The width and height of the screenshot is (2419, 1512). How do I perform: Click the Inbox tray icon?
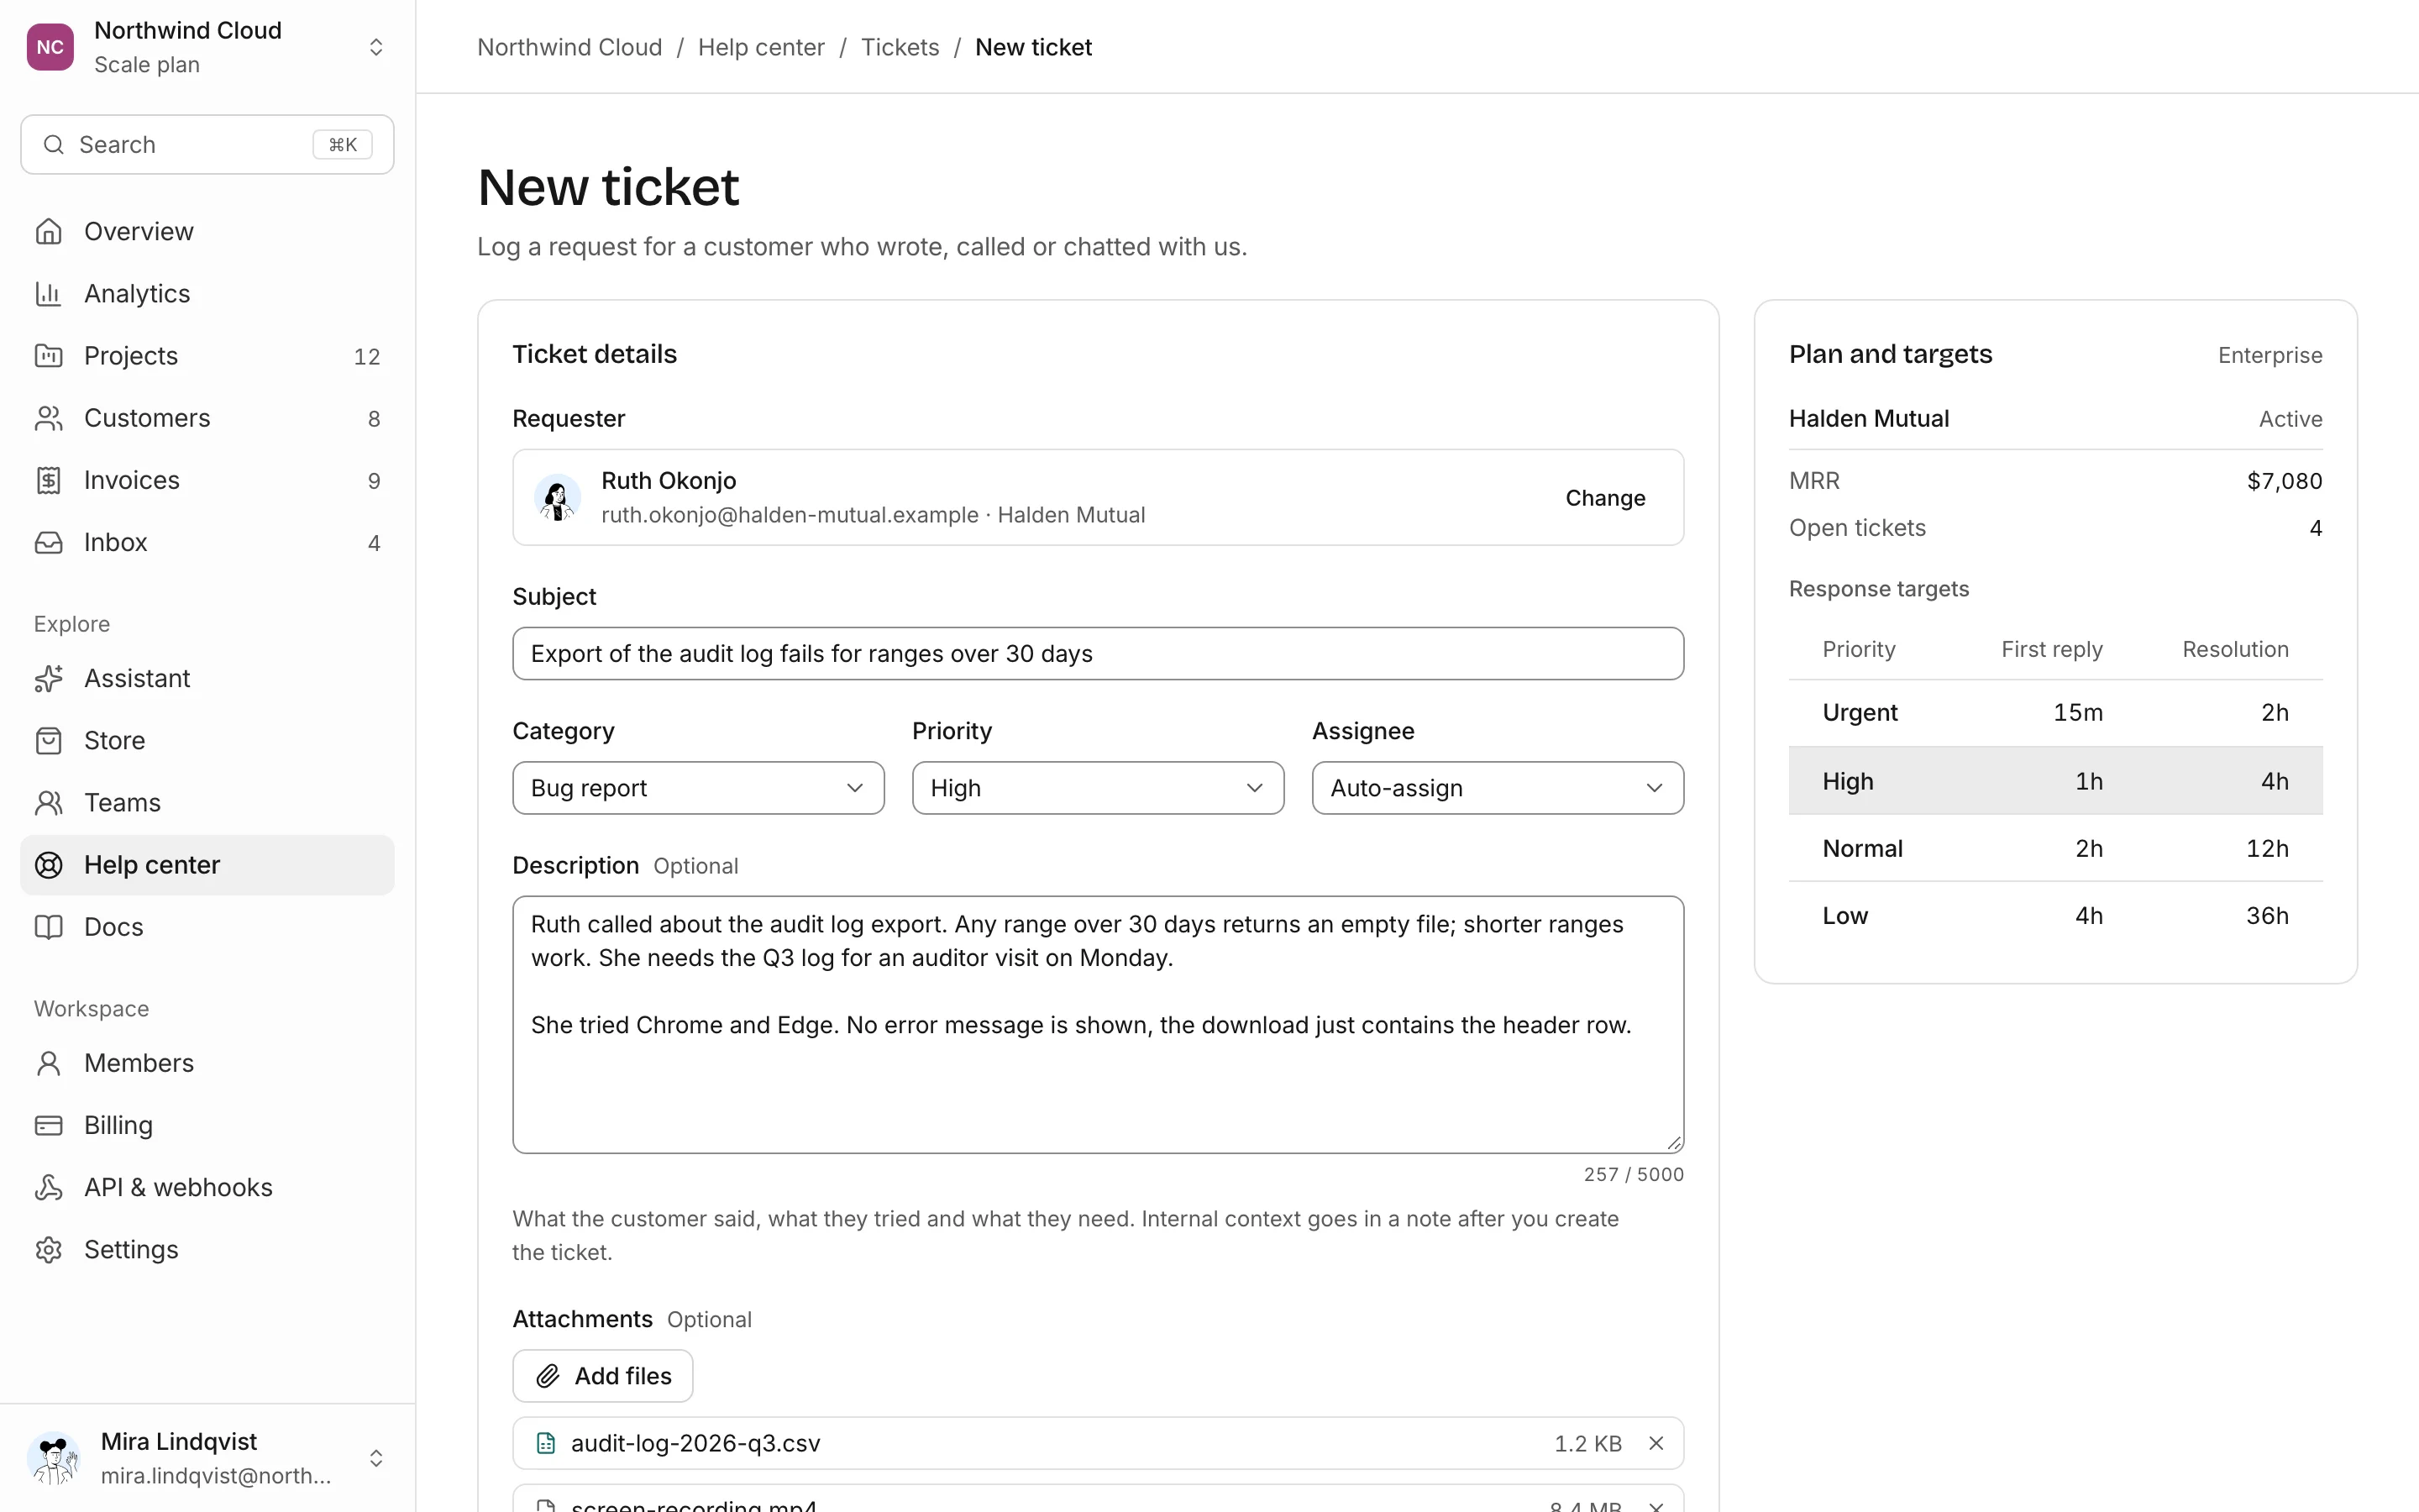48,542
